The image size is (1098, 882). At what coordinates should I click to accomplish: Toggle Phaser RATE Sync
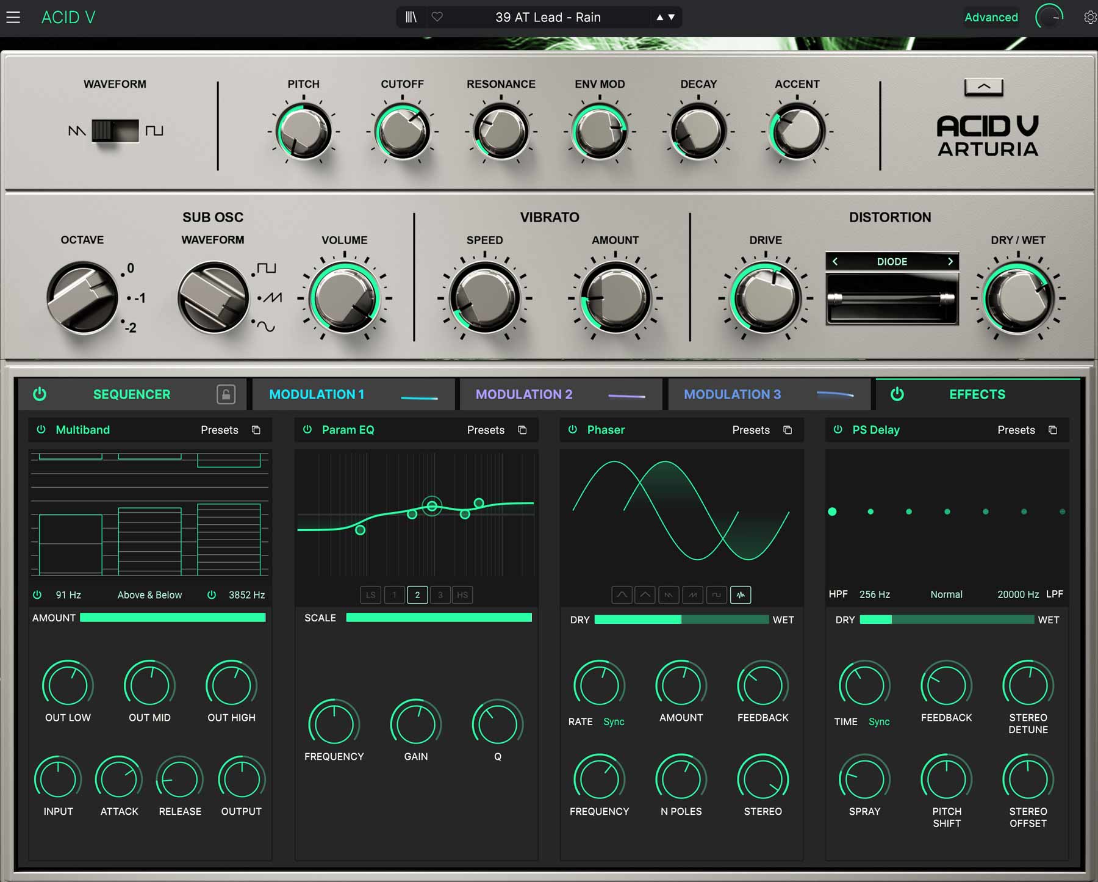point(614,721)
